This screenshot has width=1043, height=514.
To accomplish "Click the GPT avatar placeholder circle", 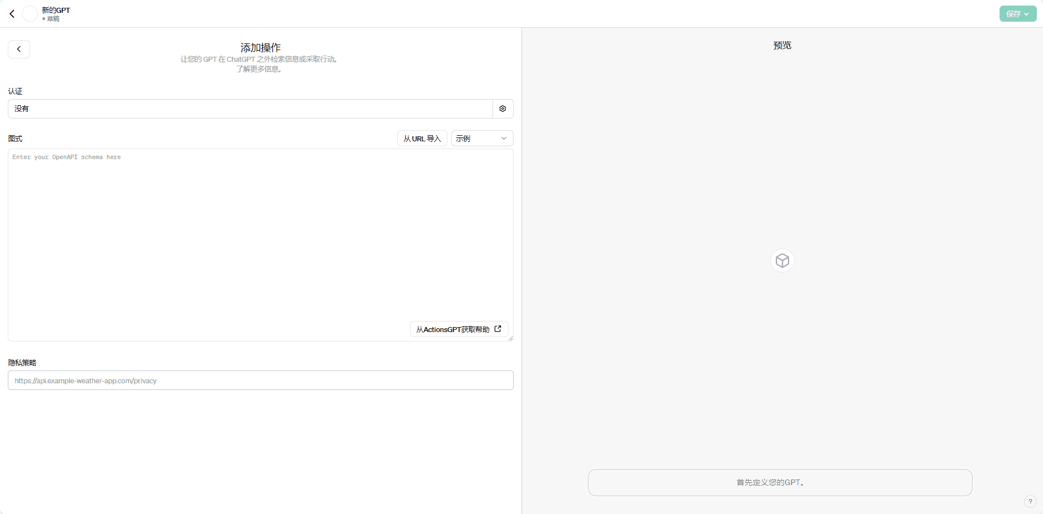I will 30,14.
